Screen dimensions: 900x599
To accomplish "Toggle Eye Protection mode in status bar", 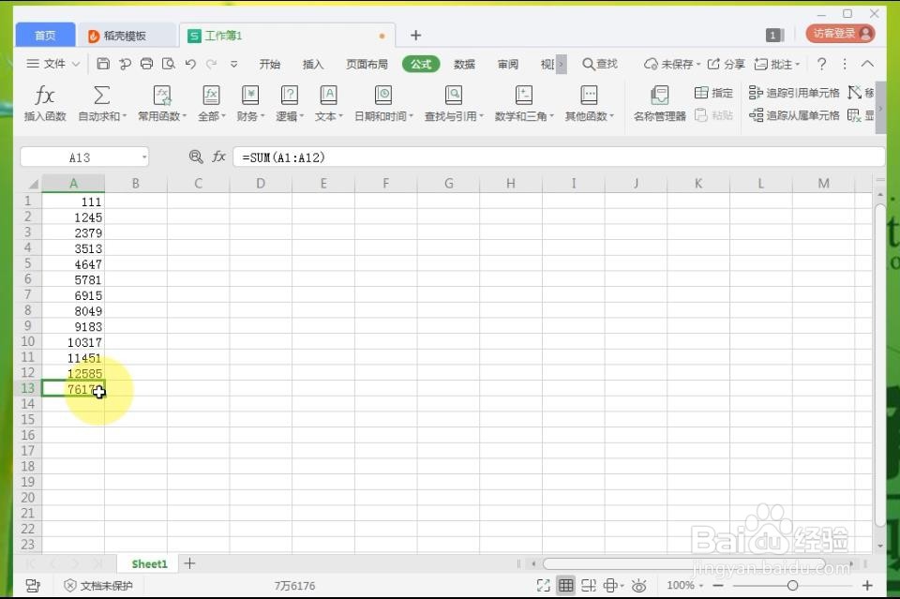I will [639, 585].
